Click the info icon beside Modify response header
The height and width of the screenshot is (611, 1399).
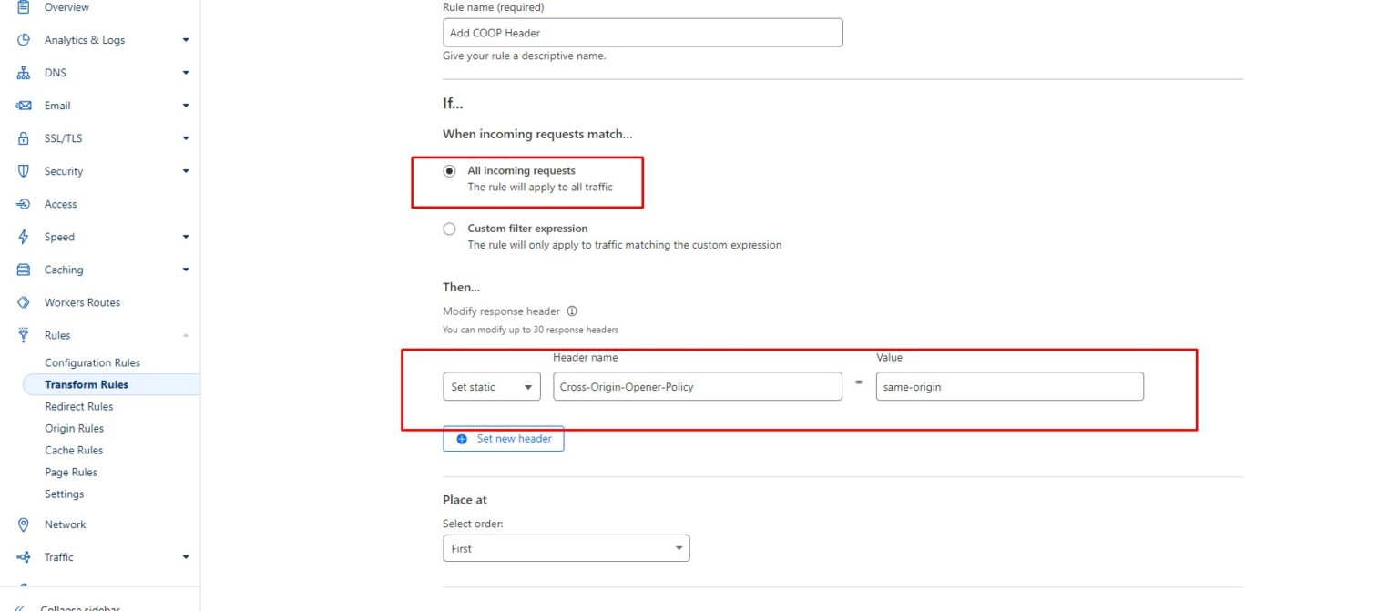pos(572,311)
